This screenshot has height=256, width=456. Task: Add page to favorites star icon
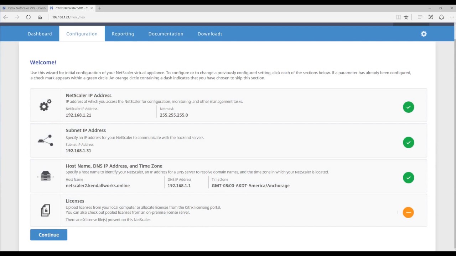pos(406,17)
